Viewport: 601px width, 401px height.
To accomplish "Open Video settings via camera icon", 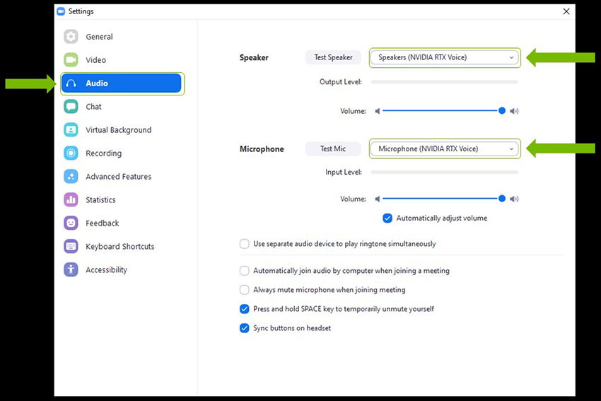I will [x=71, y=60].
